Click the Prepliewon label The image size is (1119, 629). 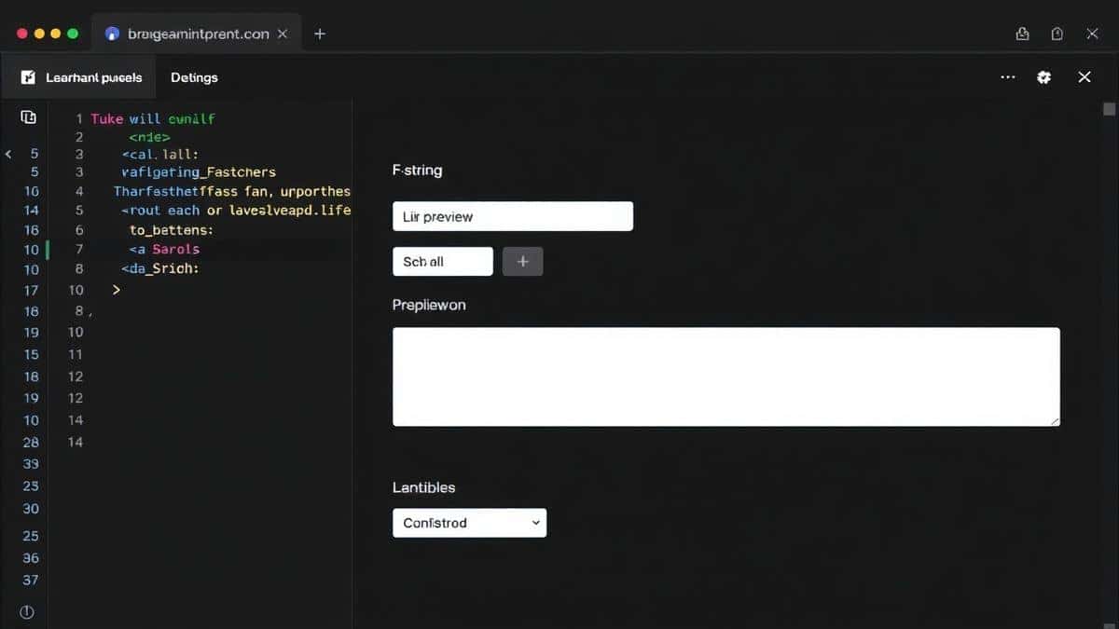tap(429, 305)
